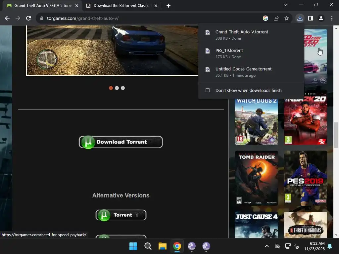Click the scrollbar up arrow
The image size is (339, 254).
point(336,28)
